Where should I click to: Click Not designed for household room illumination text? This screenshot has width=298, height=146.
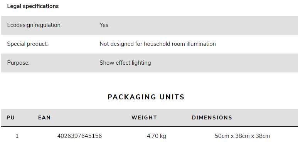[158, 44]
